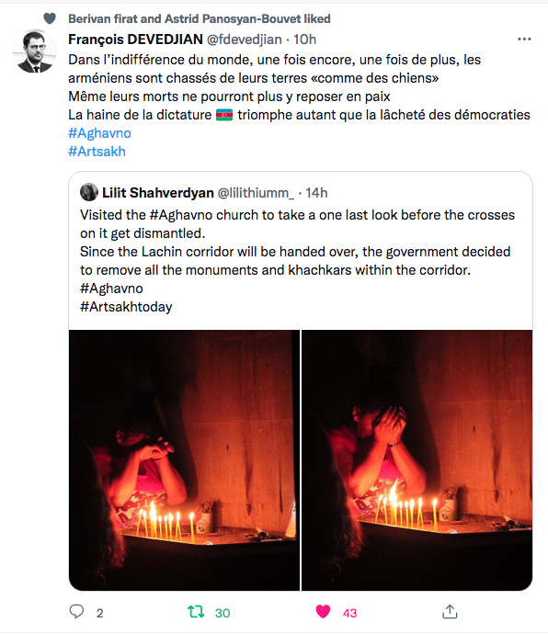
Task: Click the Azerbaijan flag emoji
Action: click(x=224, y=115)
